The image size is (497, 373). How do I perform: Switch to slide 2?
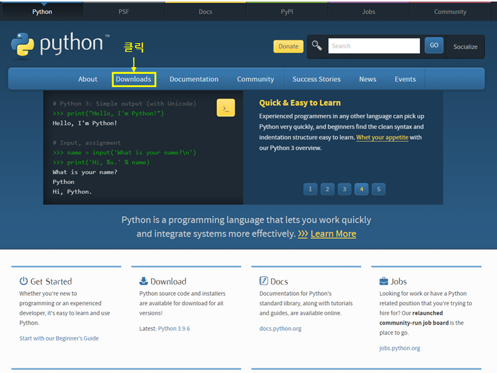coord(327,189)
